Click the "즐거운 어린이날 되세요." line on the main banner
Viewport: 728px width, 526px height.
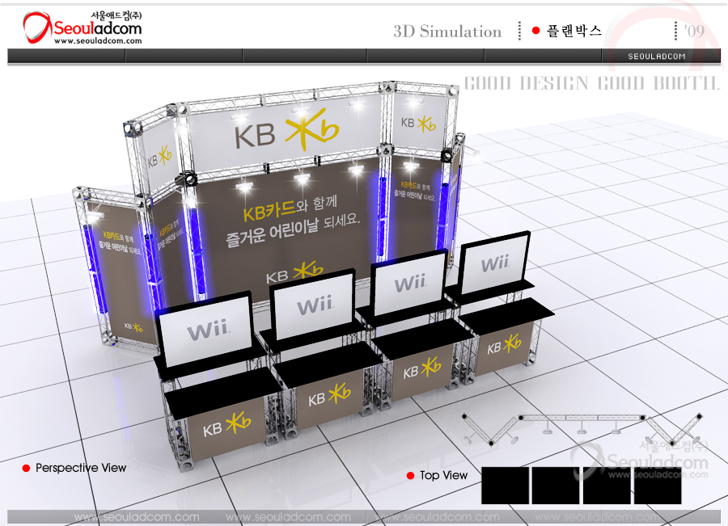[293, 230]
